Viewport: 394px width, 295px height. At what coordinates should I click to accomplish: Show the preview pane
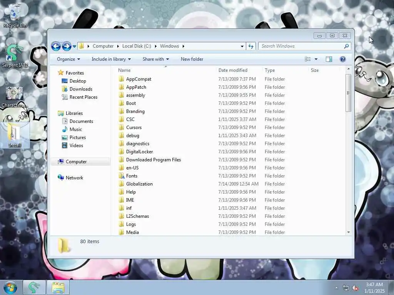point(329,59)
